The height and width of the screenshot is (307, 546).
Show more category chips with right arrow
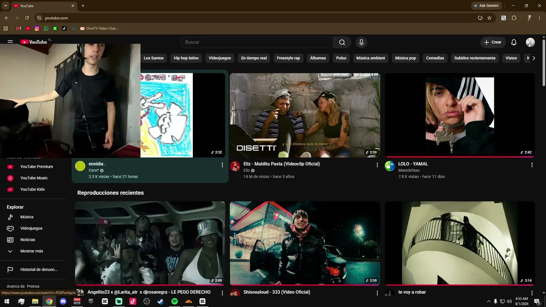(533, 58)
